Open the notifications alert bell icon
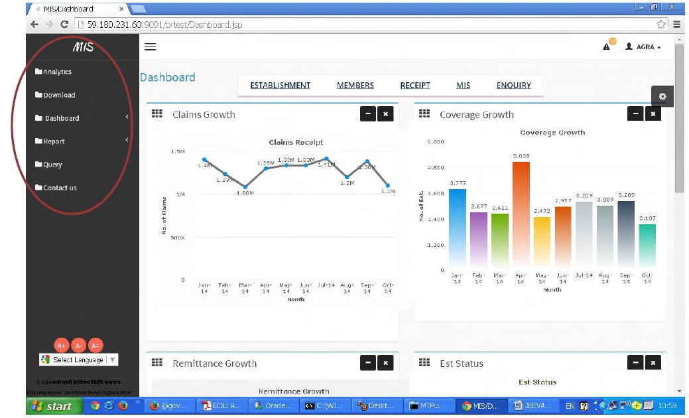 tap(607, 46)
